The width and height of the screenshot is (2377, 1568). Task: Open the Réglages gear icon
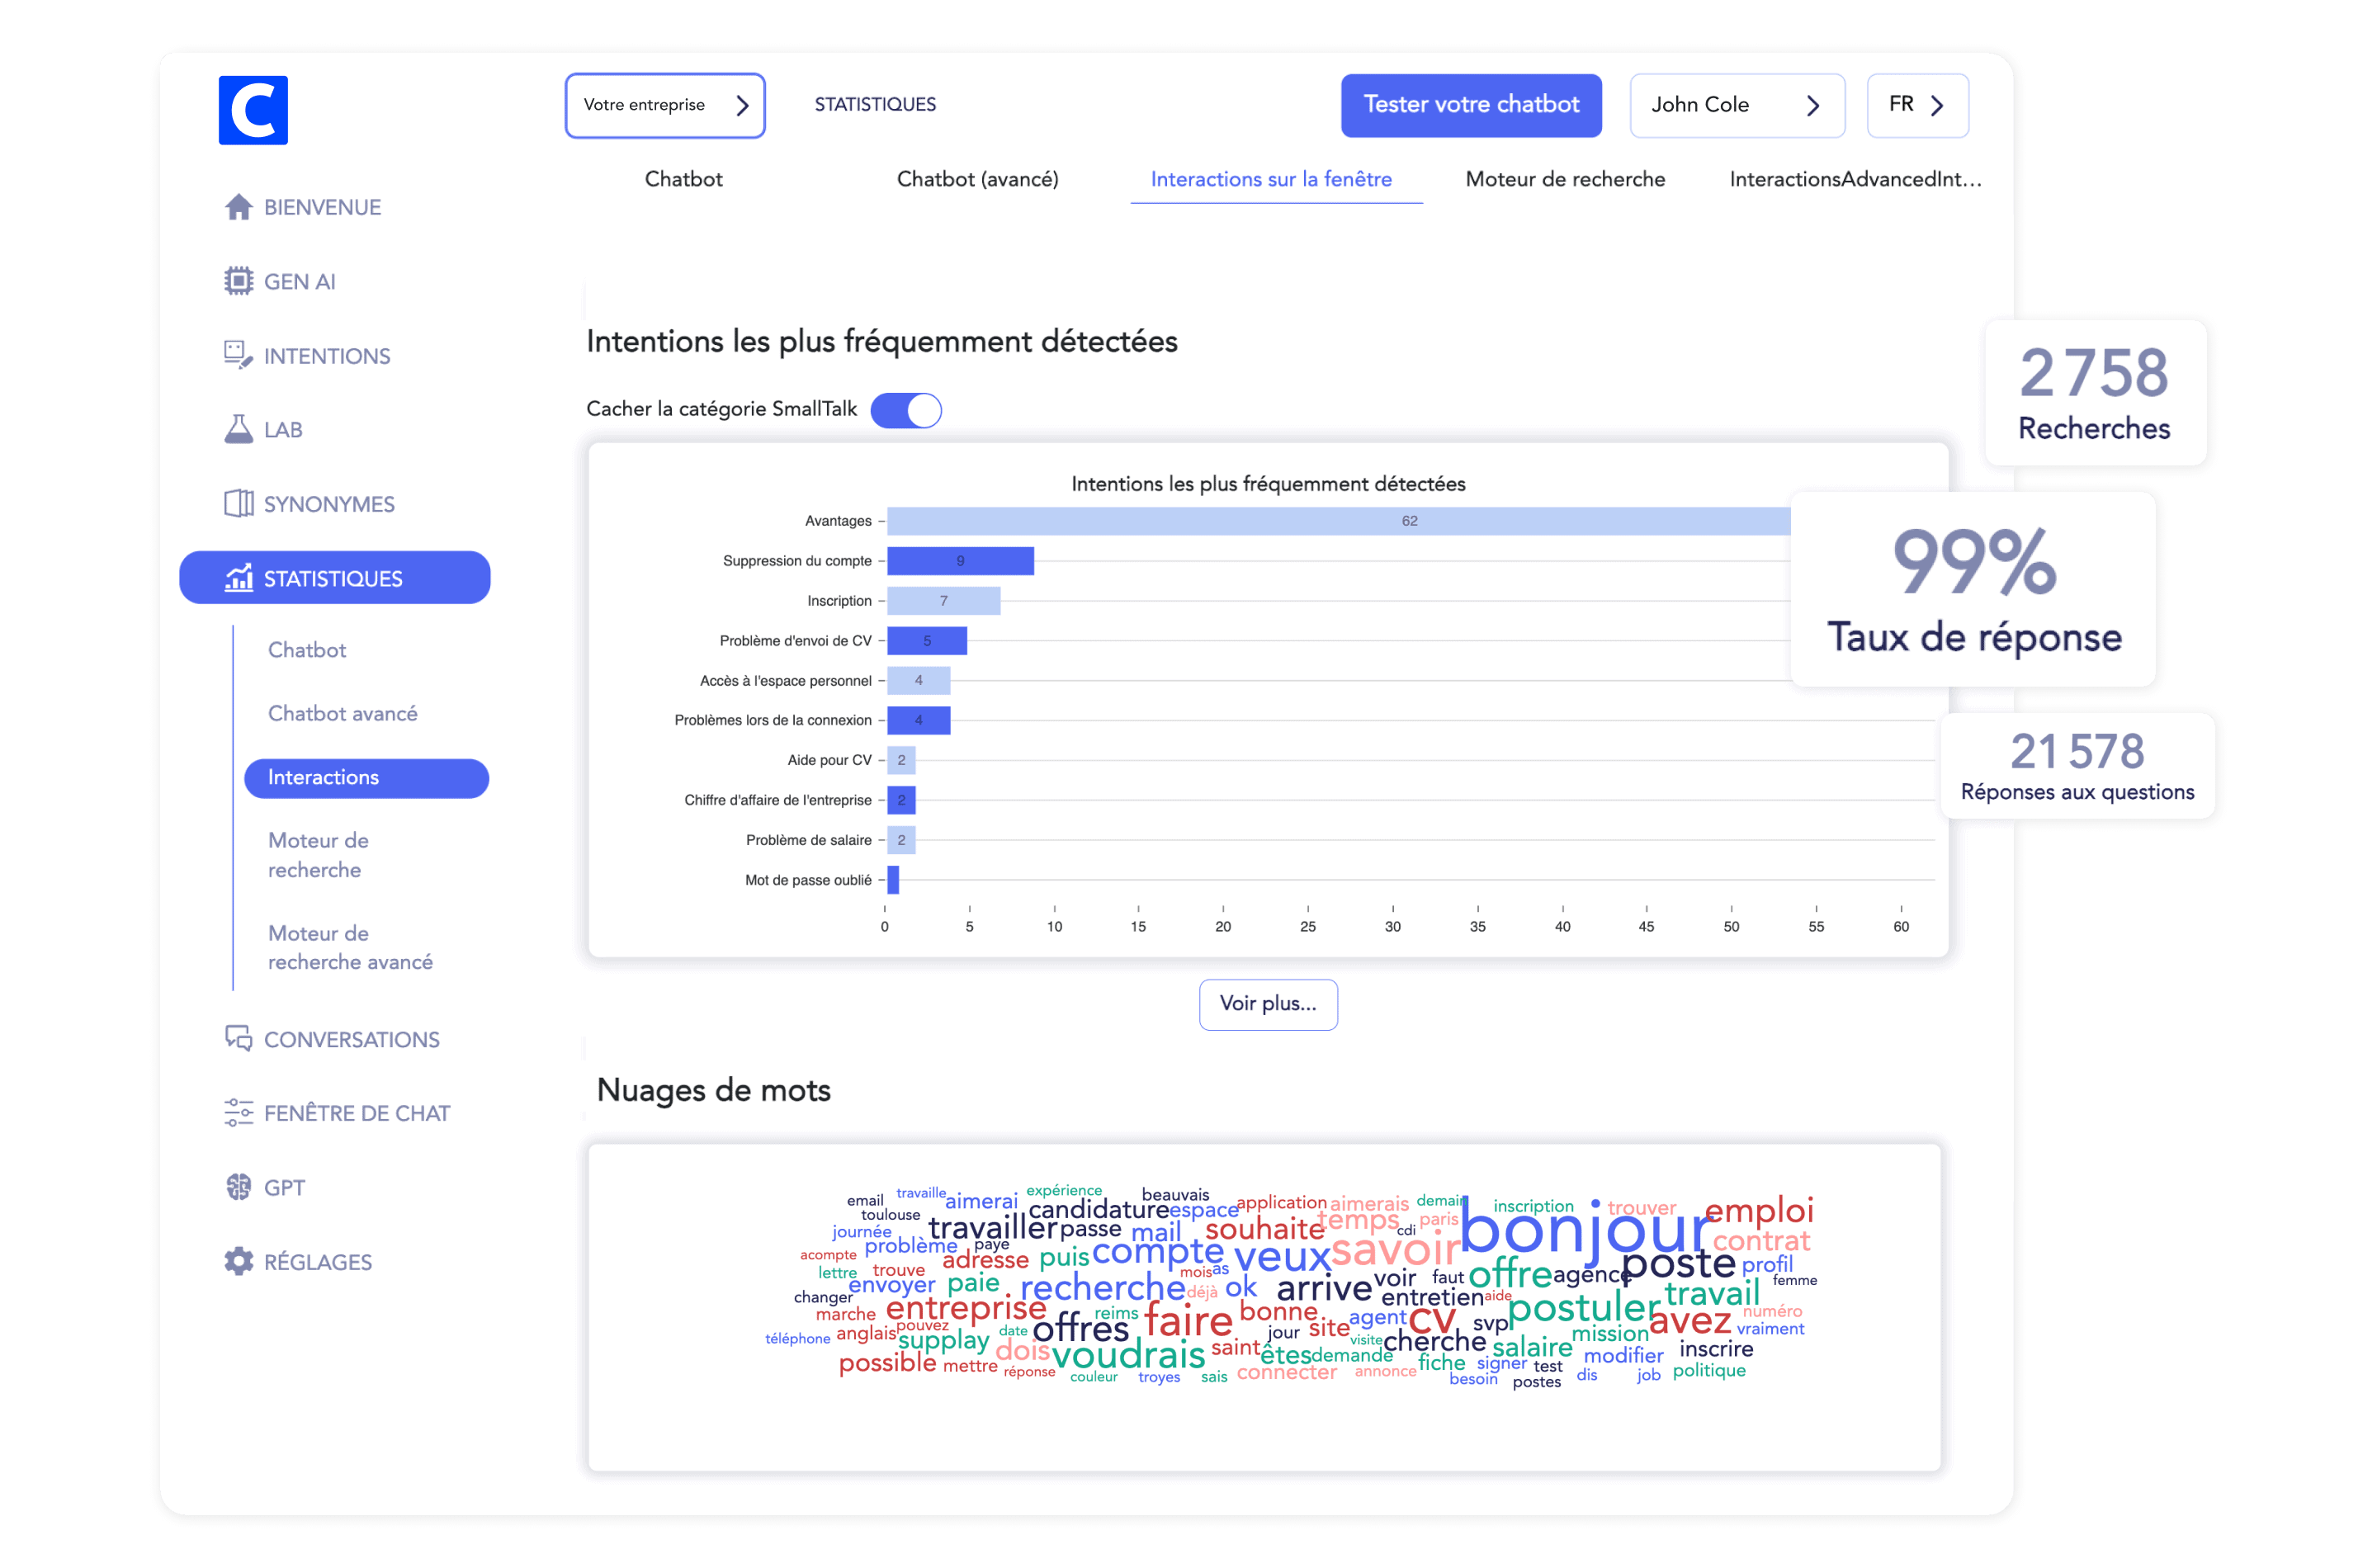click(238, 1261)
